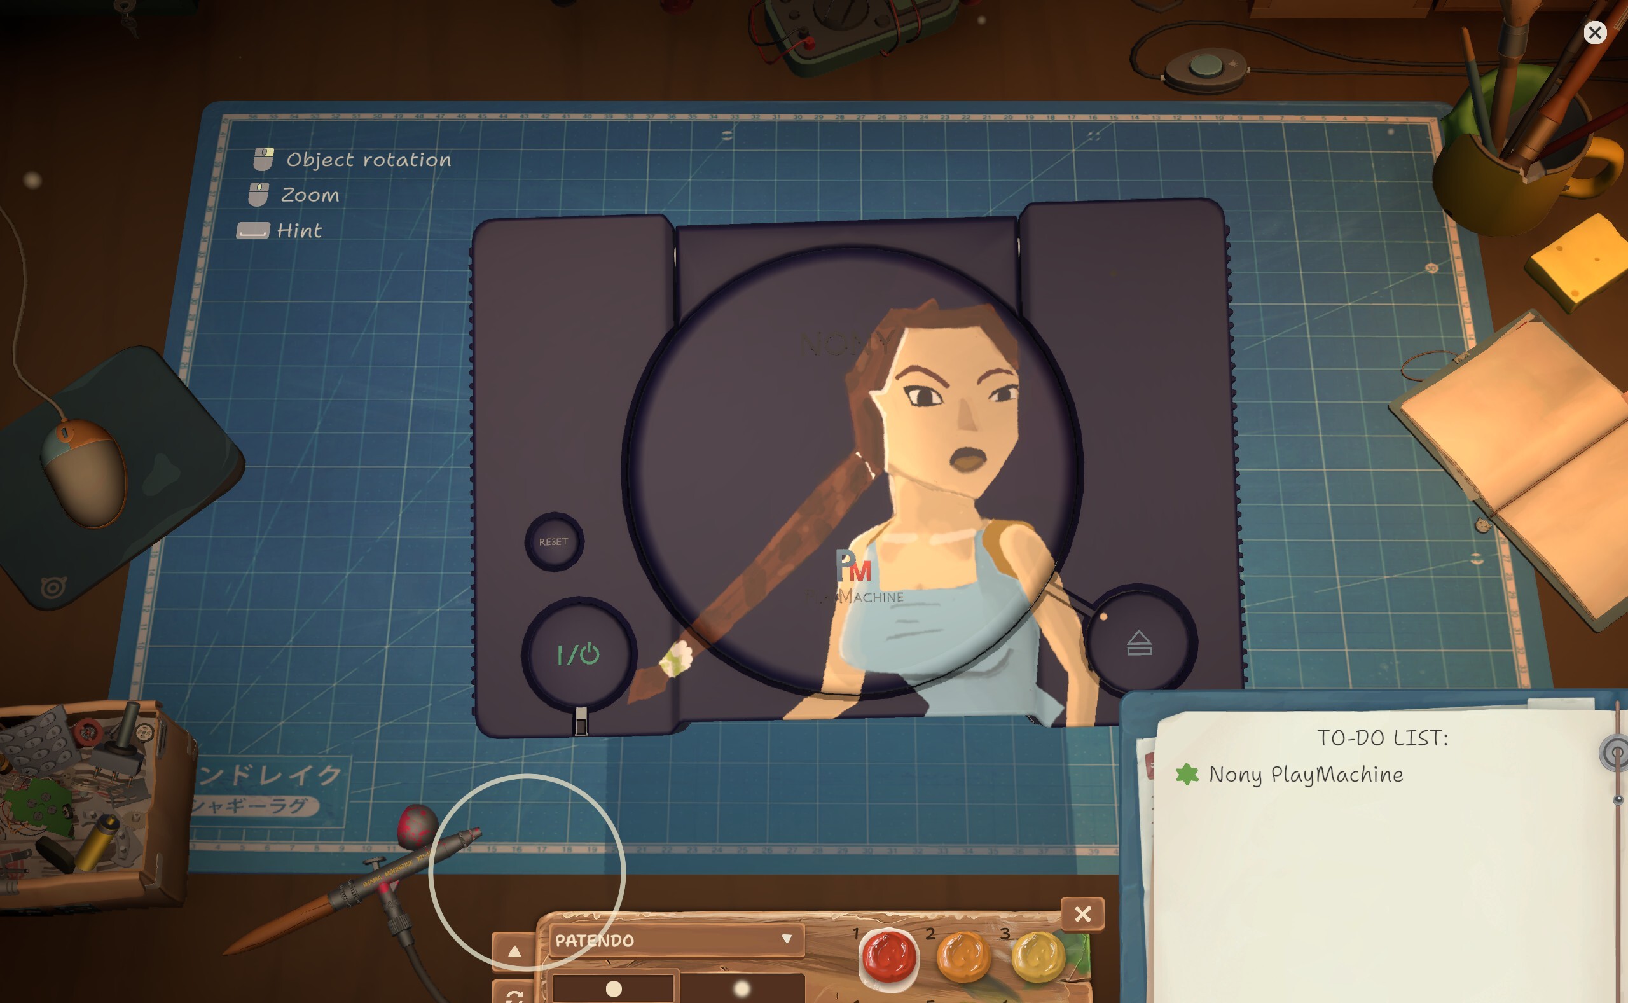Click the rotating-arrows button beside the palette
This screenshot has height=1003, width=1628.
pos(514,993)
